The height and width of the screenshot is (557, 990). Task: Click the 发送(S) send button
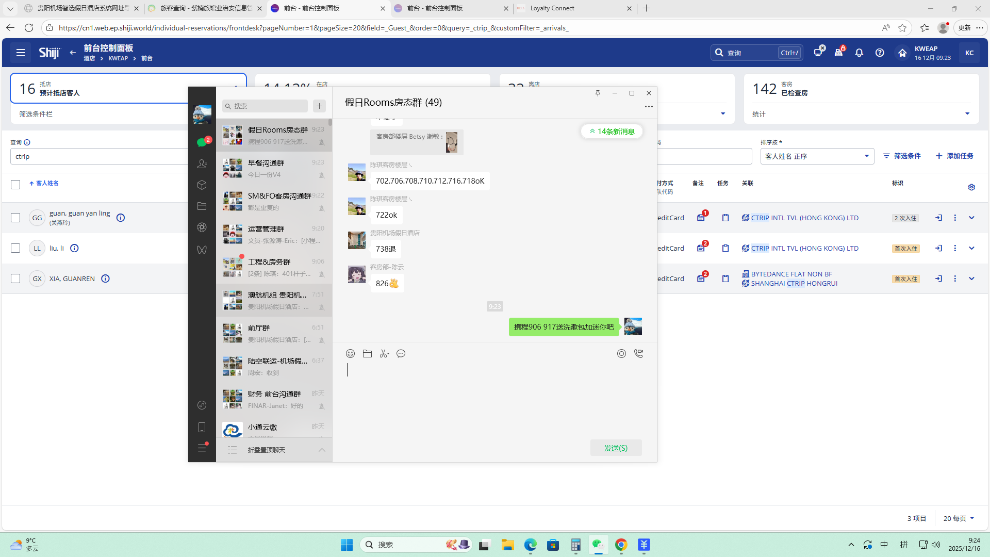[616, 448]
